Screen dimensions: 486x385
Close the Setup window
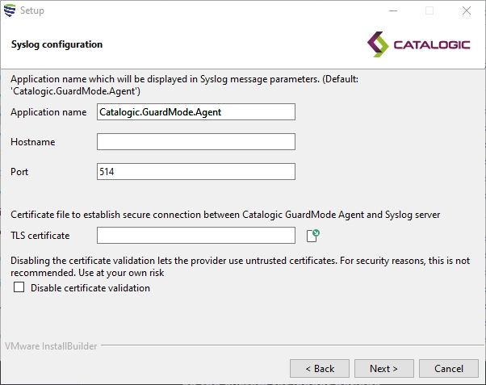click(x=466, y=11)
